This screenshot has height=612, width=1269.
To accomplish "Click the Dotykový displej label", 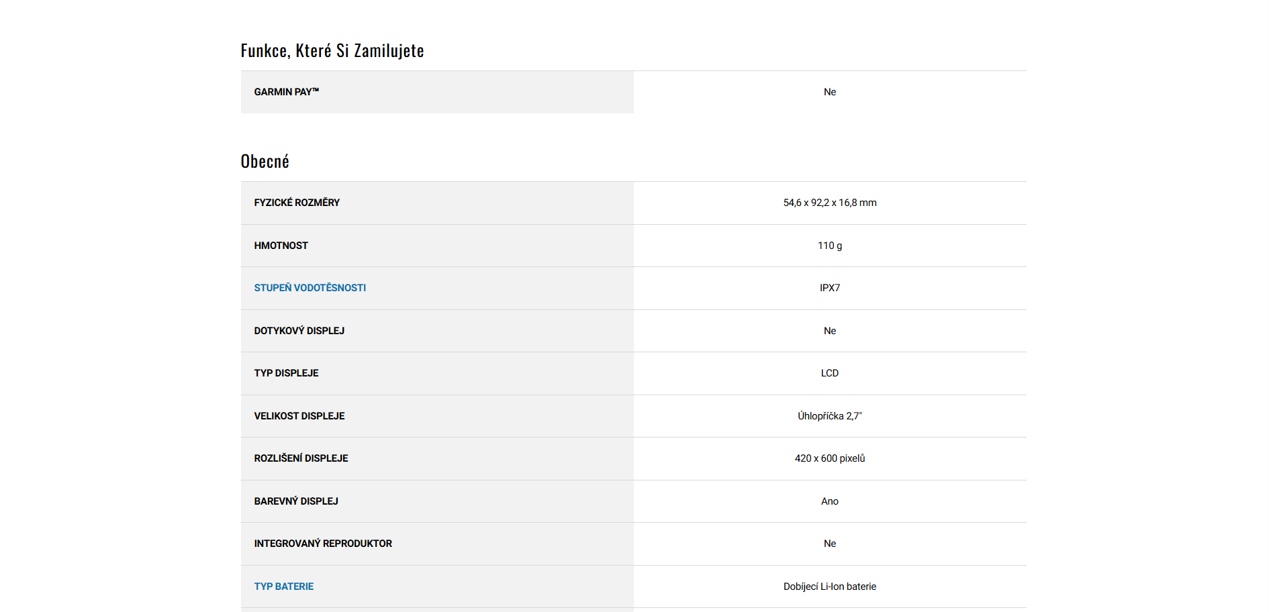I will 299,331.
